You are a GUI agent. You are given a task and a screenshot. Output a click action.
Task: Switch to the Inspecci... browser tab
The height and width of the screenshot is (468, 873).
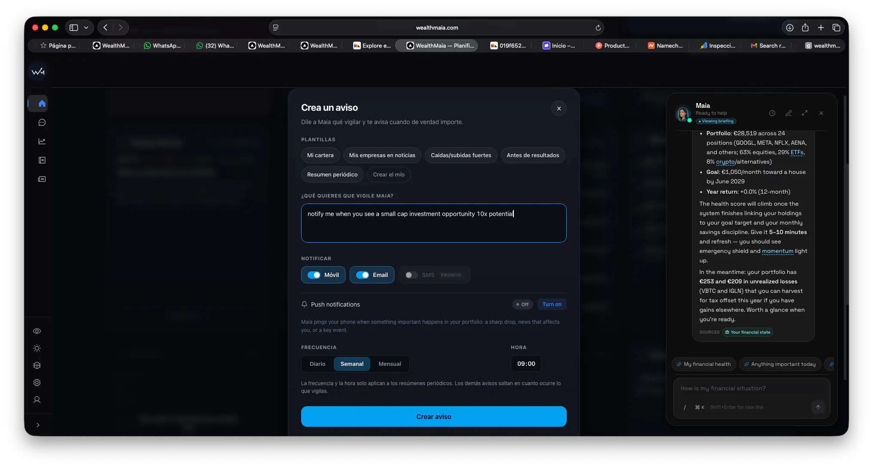pos(717,46)
